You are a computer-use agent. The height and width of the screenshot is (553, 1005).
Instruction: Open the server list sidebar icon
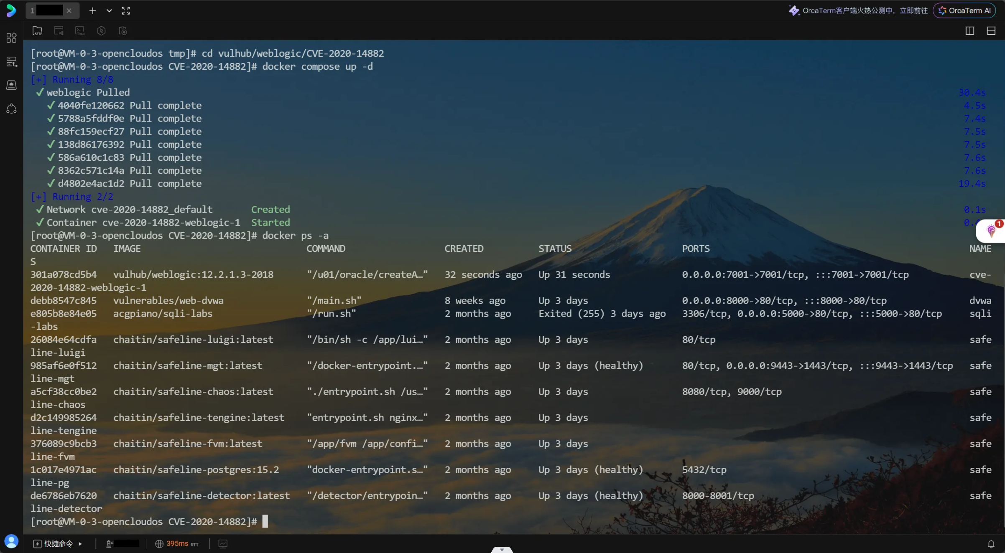coord(11,62)
